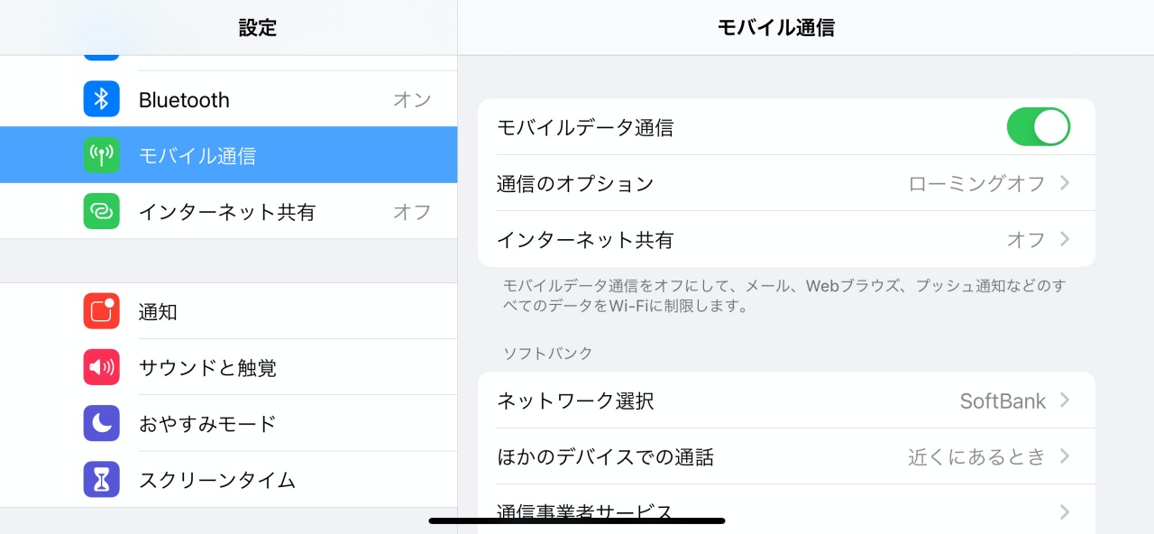Tap the ローミングオフ value label
The width and height of the screenshot is (1154, 534).
tap(976, 184)
